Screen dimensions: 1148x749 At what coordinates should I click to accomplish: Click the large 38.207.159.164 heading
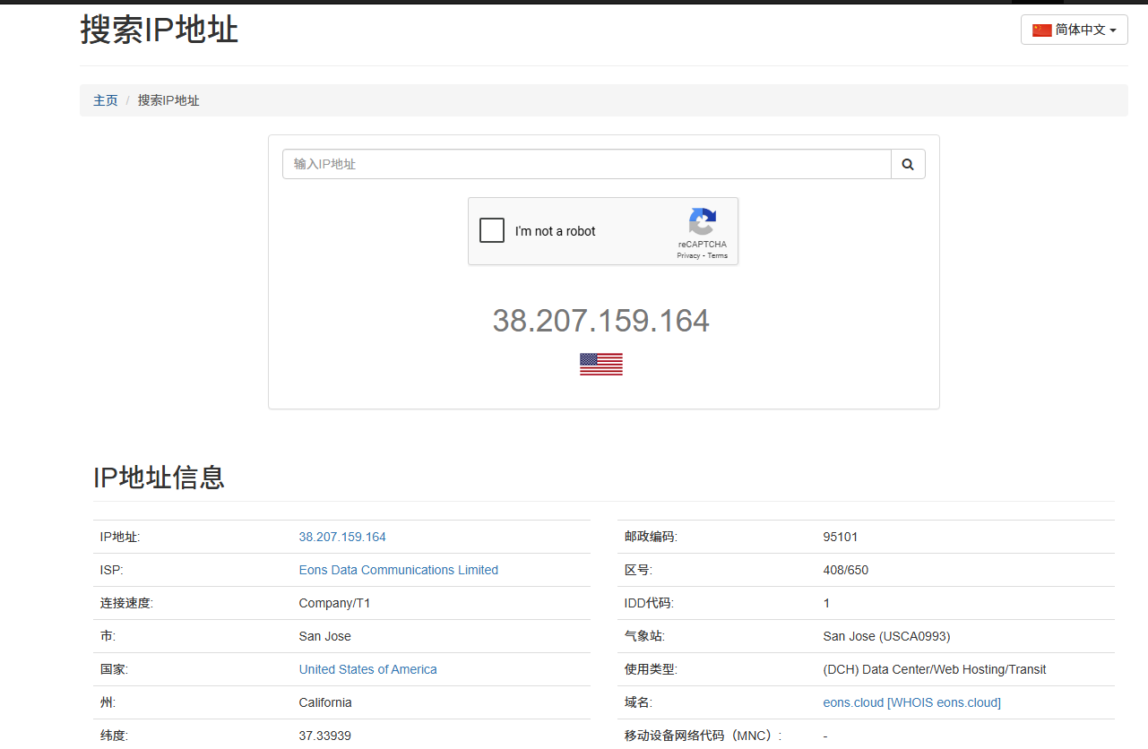click(600, 321)
